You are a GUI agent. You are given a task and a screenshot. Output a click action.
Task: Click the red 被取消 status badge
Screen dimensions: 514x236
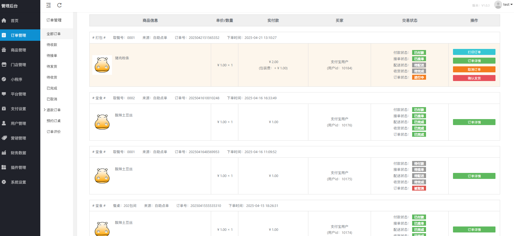pos(419,188)
